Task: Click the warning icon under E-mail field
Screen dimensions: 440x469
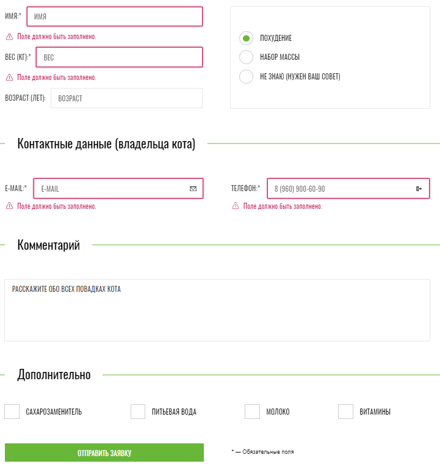Action: click(x=10, y=206)
